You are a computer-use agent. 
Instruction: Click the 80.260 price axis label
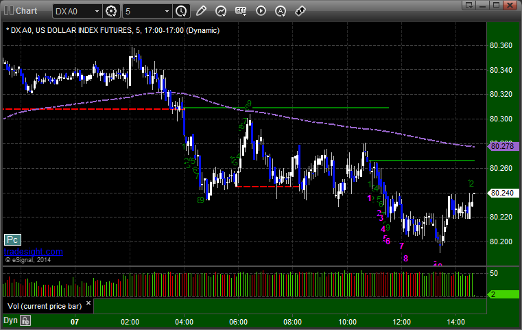pos(501,169)
